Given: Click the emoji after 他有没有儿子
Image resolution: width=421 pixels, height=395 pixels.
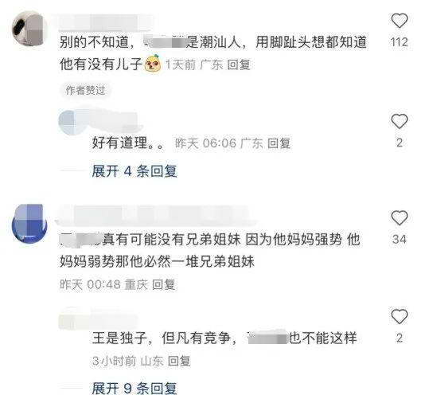Looking at the screenshot, I should click(153, 64).
